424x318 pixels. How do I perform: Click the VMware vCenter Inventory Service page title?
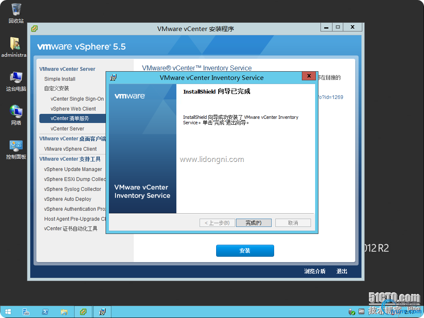pyautogui.click(x=197, y=68)
